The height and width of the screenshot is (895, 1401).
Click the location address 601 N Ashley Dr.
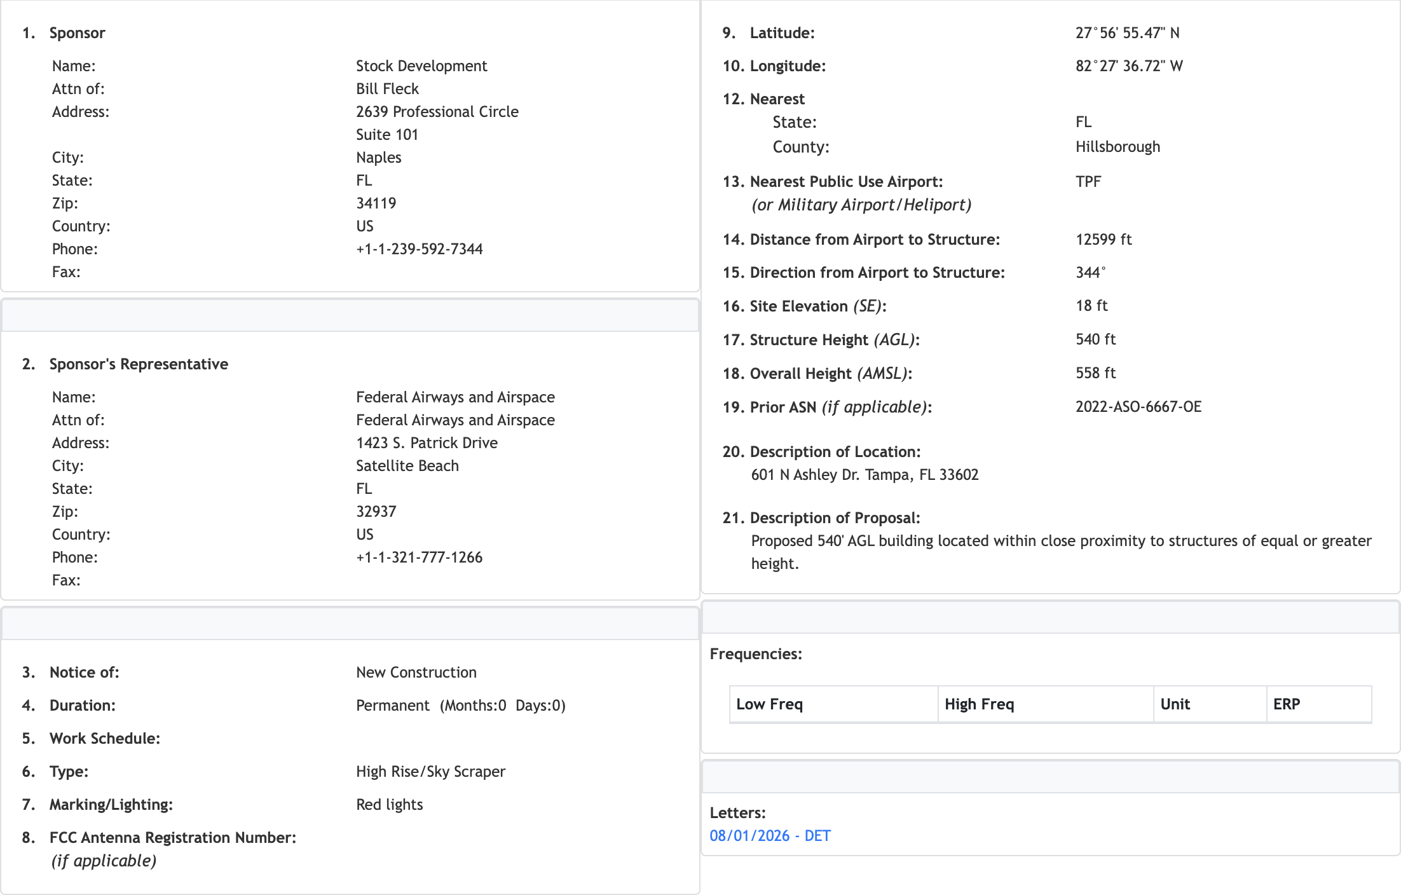click(x=865, y=475)
